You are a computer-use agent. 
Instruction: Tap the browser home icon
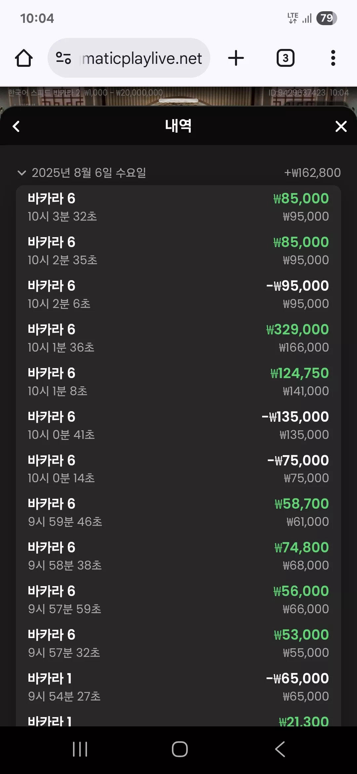pyautogui.click(x=24, y=58)
